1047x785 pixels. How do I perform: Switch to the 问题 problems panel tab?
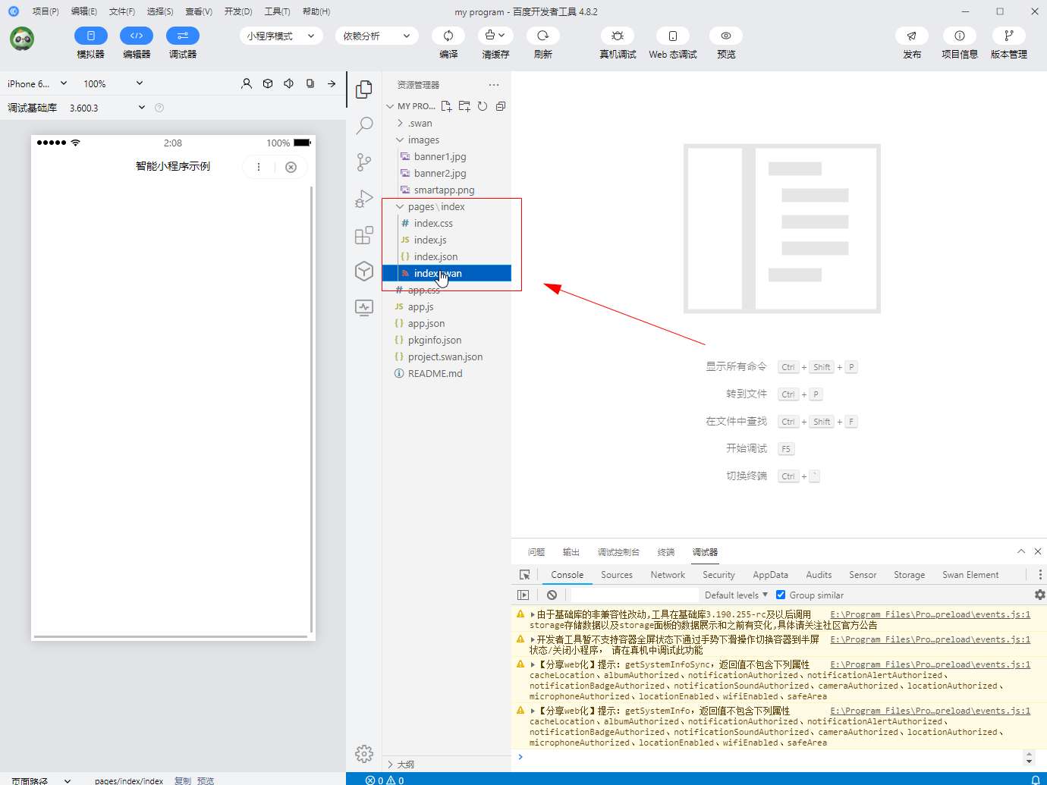(x=536, y=552)
